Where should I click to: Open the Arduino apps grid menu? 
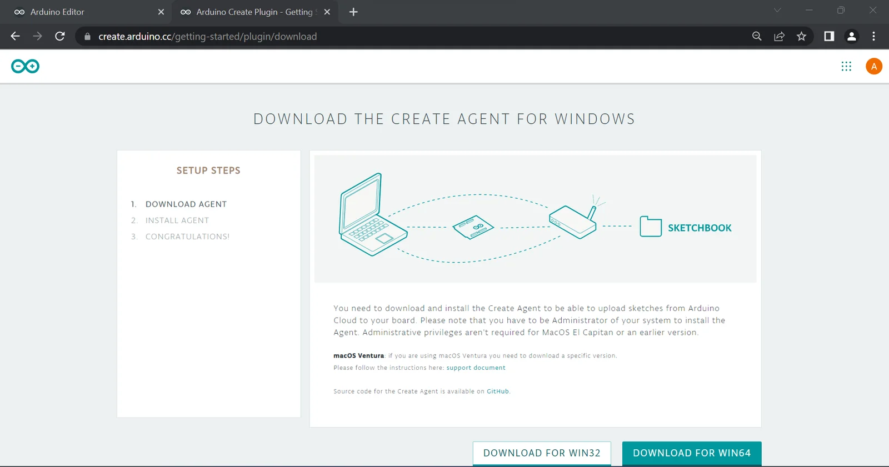846,67
